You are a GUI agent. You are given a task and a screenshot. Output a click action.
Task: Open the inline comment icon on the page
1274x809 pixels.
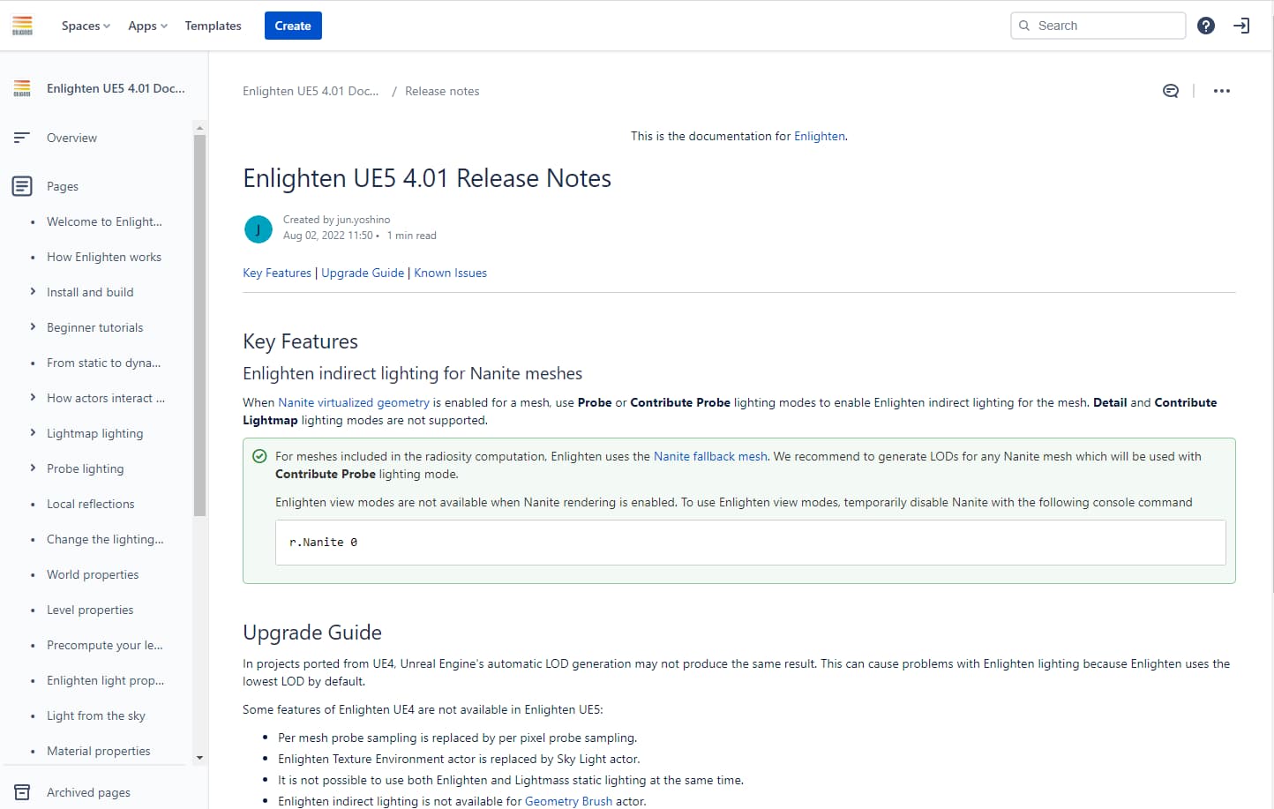coord(1170,90)
